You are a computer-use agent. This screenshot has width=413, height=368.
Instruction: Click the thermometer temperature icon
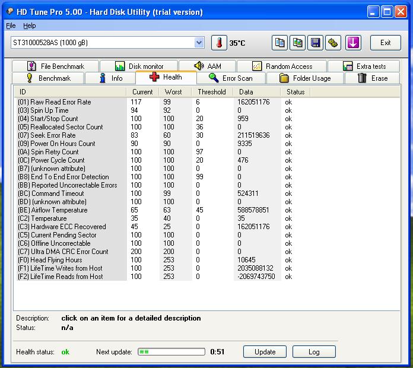coord(219,43)
